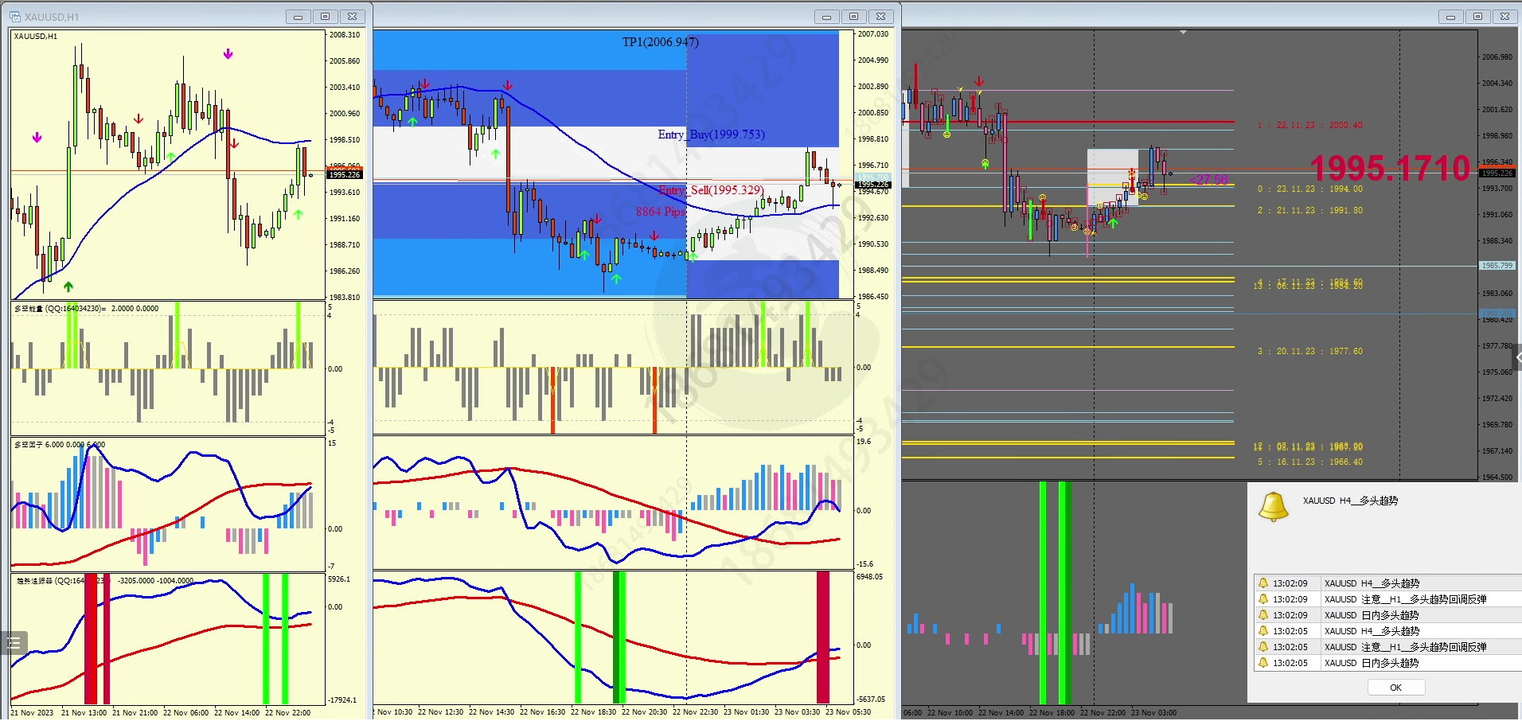Click the XAUUSD,H1 label inside the chart area
The height and width of the screenshot is (721, 1522).
point(36,37)
